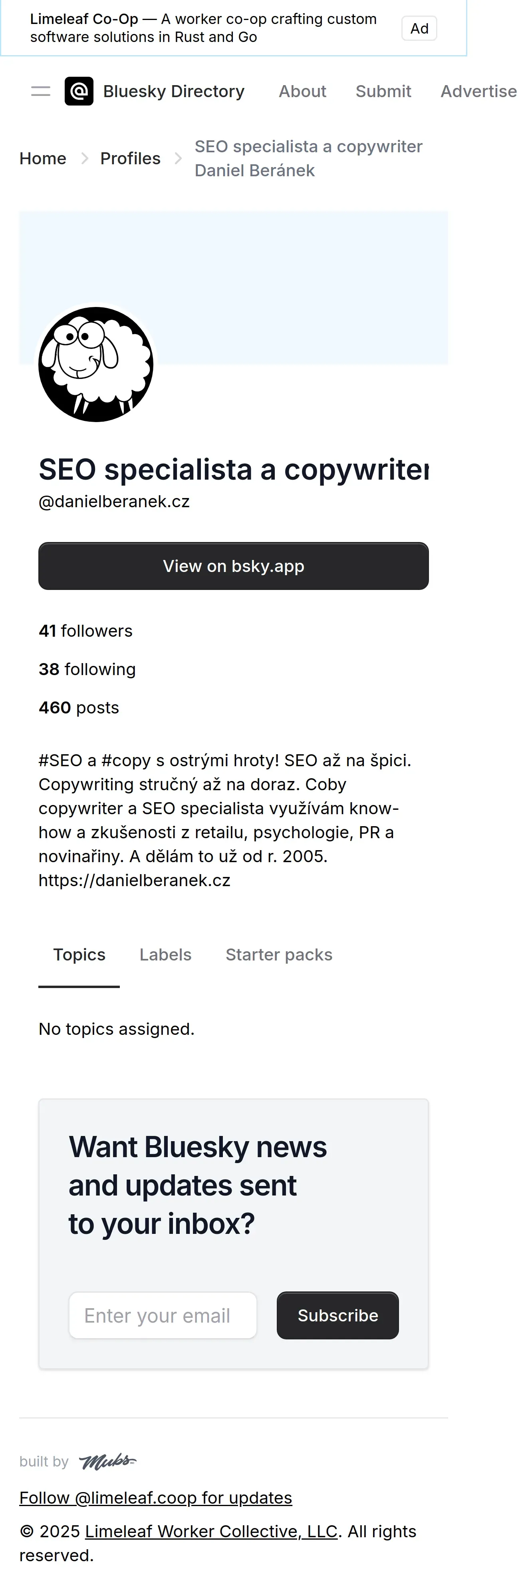Viewport: 532px width, 1596px height.
Task: Open Limeleaf Worker Collective, LLC link
Action: [211, 1531]
